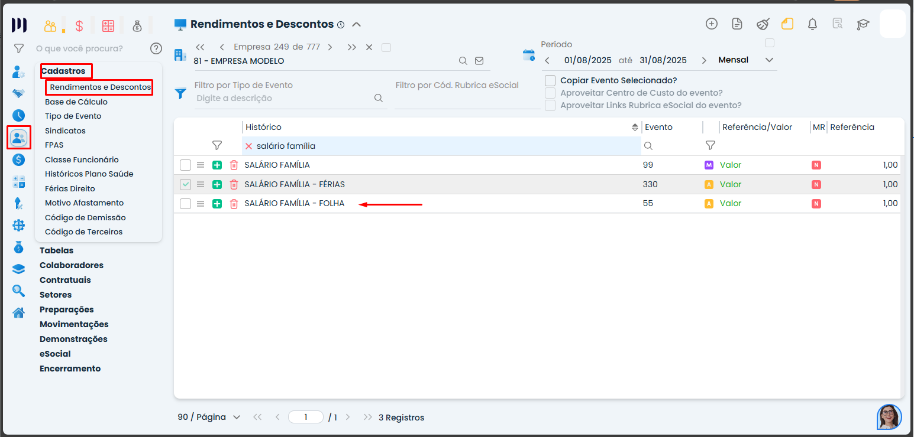Screen dimensions: 914x437
Task: Select the user-with-gear sidebar icon
Action: (19, 73)
